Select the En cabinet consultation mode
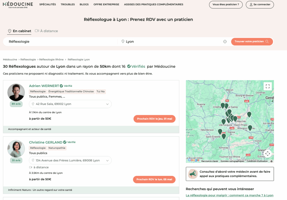Image resolution: width=287 pixels, height=200 pixels. tap(19, 31)
